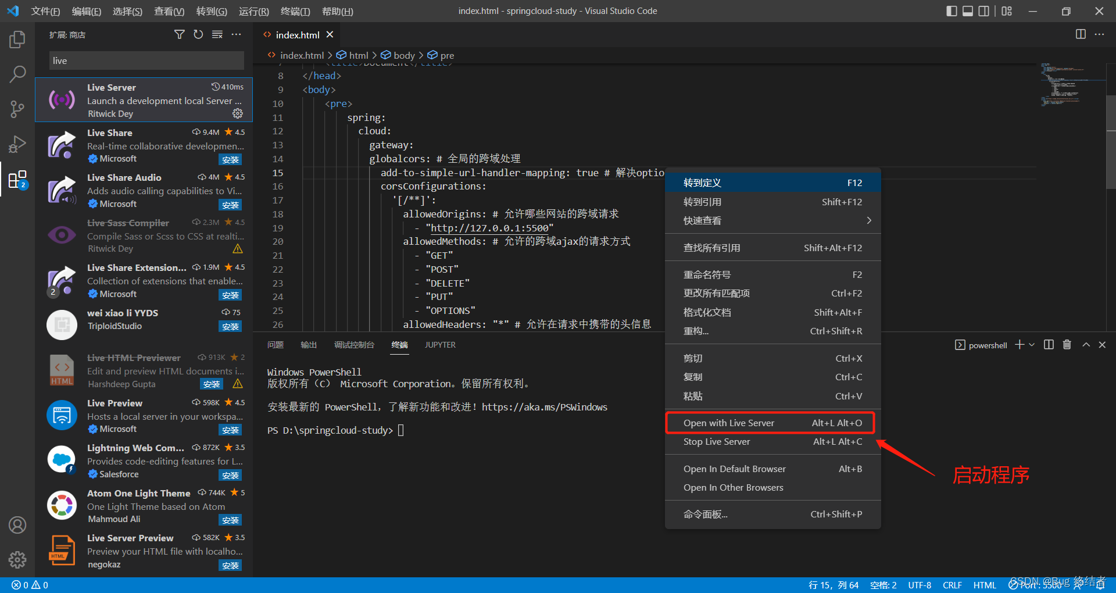Create a new terminal with plus icon
1116x593 pixels.
(x=1020, y=345)
